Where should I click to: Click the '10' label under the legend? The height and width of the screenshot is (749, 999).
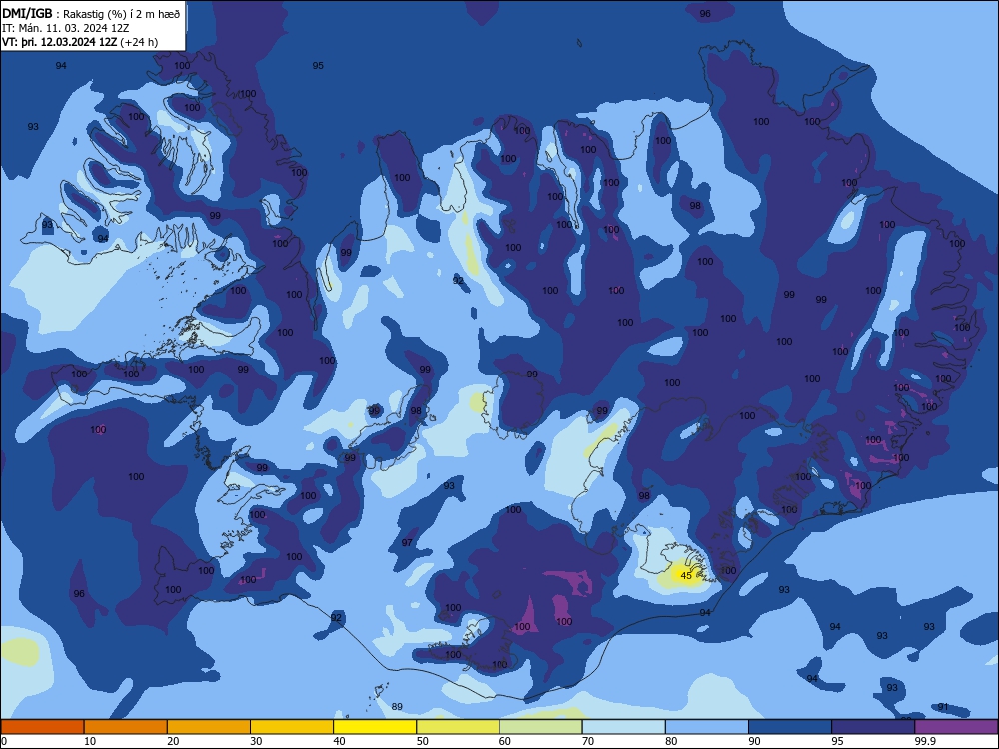click(x=90, y=741)
